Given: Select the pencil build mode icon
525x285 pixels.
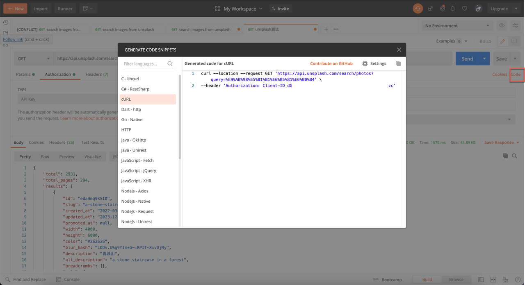Looking at the screenshot, I should coord(502,41).
